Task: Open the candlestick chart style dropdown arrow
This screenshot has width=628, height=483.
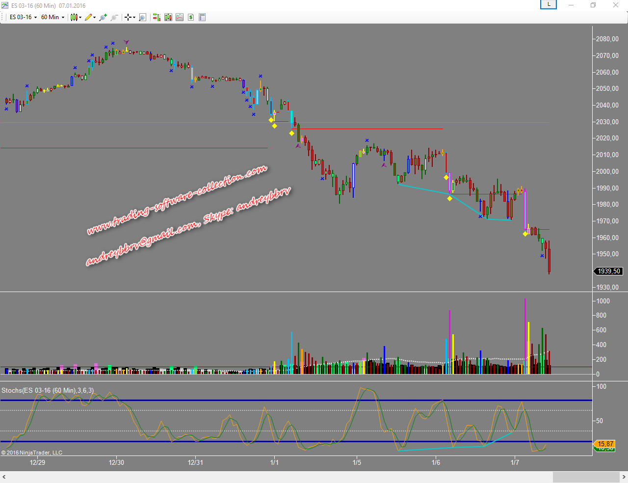Action: point(80,17)
